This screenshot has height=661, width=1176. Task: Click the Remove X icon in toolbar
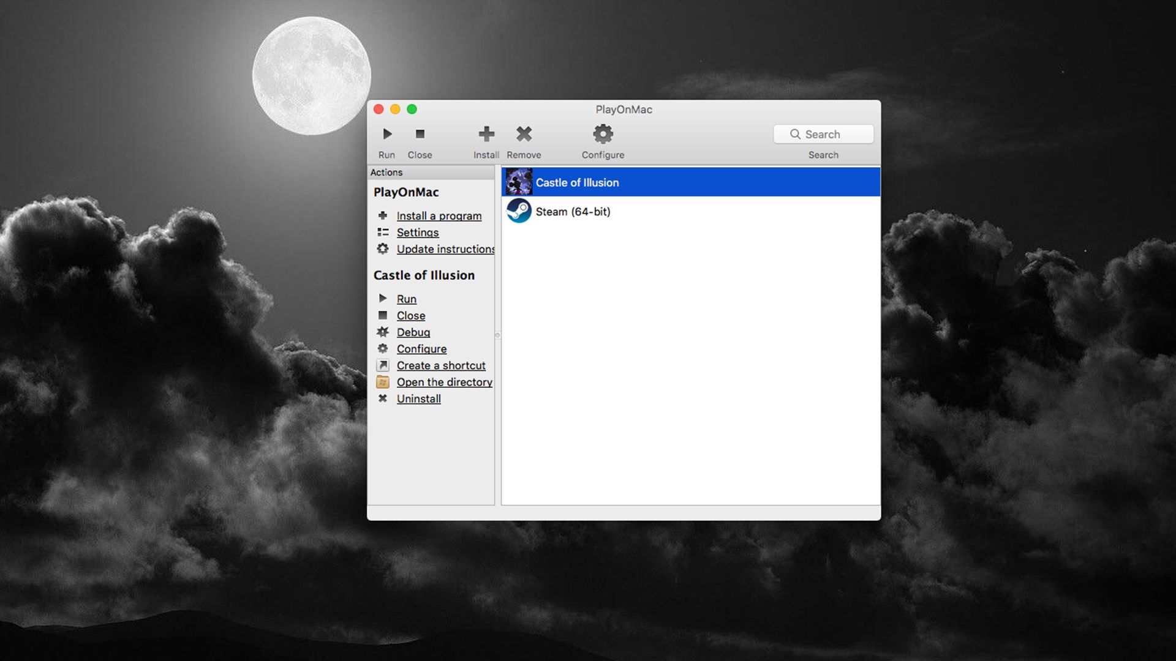[524, 134]
